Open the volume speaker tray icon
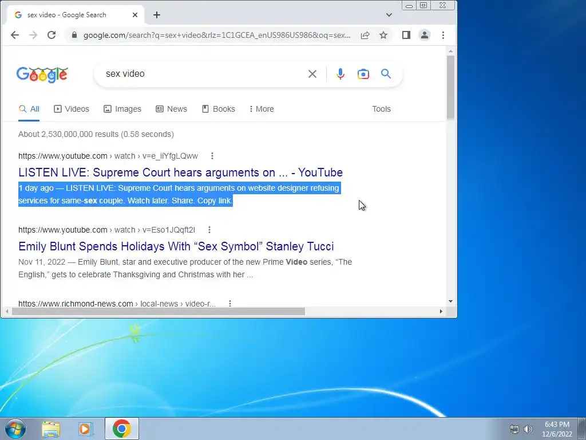Viewport: 586px width, 440px height. pyautogui.click(x=528, y=429)
